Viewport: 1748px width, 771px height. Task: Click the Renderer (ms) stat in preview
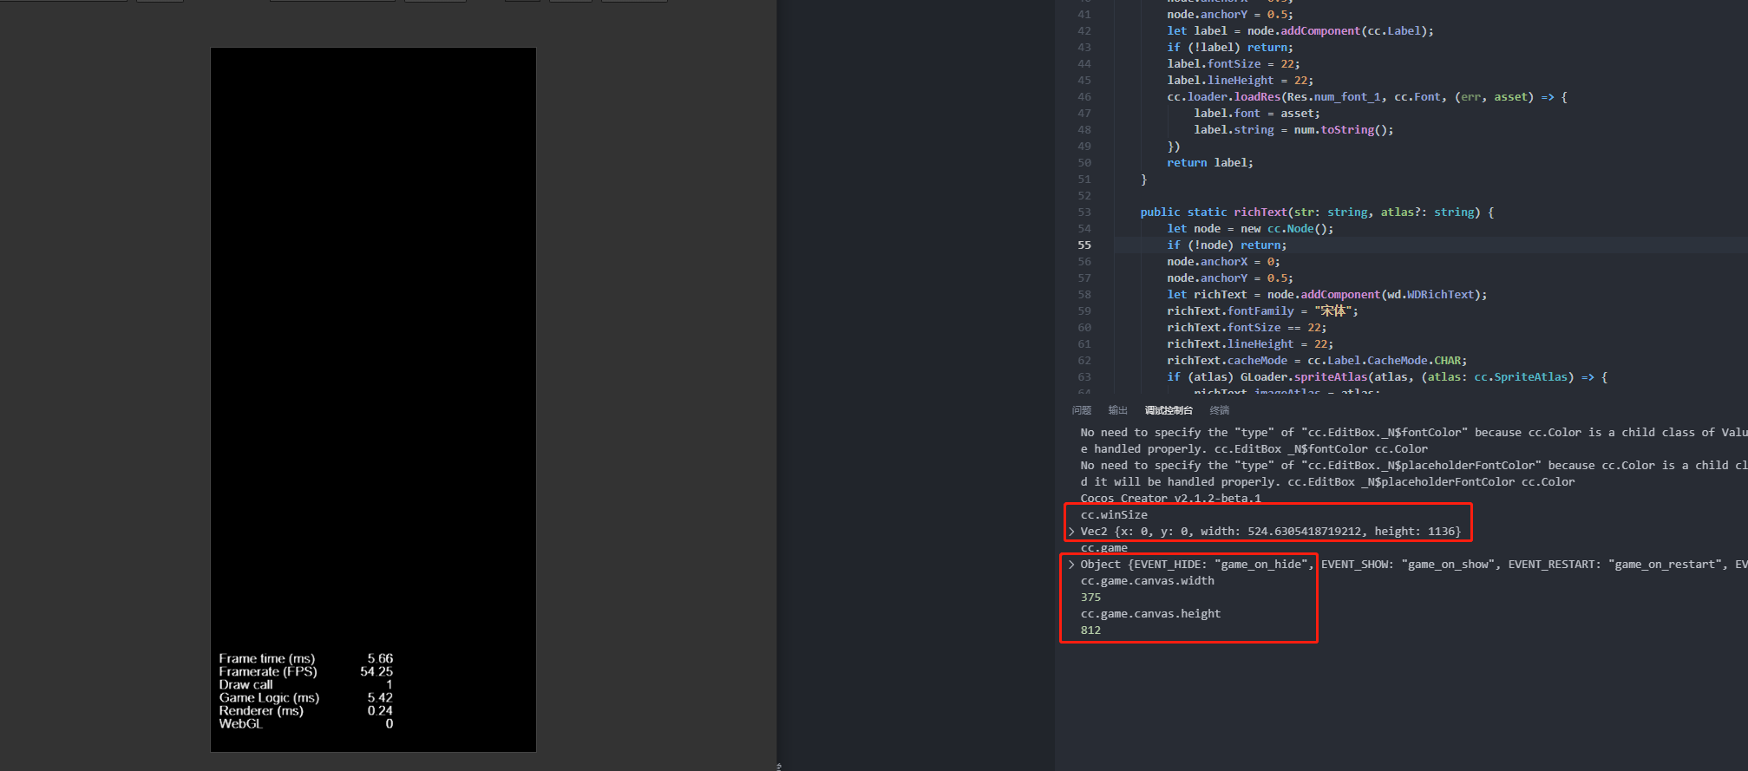(x=305, y=711)
